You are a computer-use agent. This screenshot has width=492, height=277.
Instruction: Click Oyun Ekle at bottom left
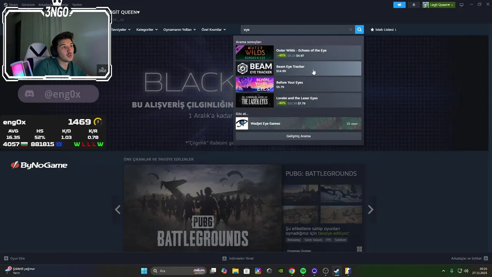[15, 259]
